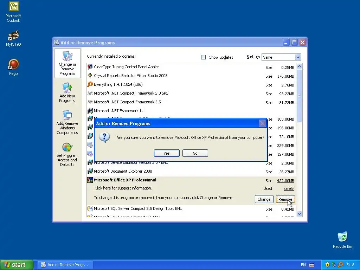Click Safely Remove Hardware tray icon

pyautogui.click(x=334, y=265)
